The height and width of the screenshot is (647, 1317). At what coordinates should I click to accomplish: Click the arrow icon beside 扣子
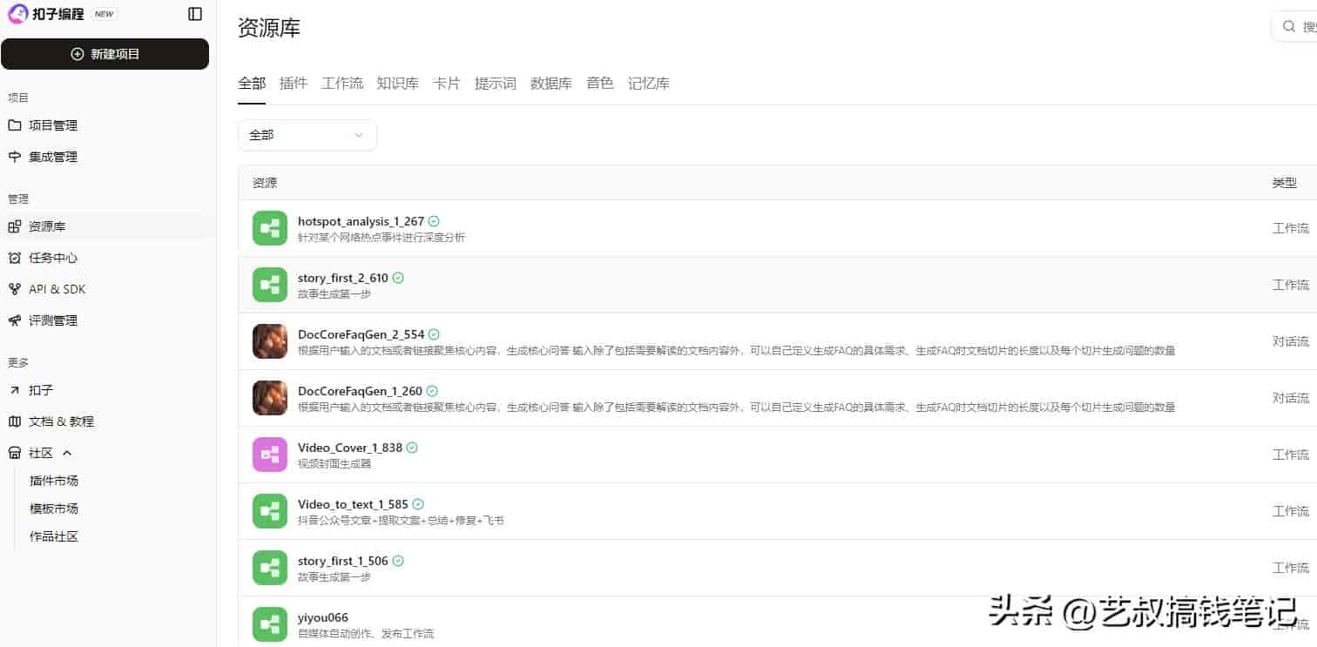coord(15,390)
